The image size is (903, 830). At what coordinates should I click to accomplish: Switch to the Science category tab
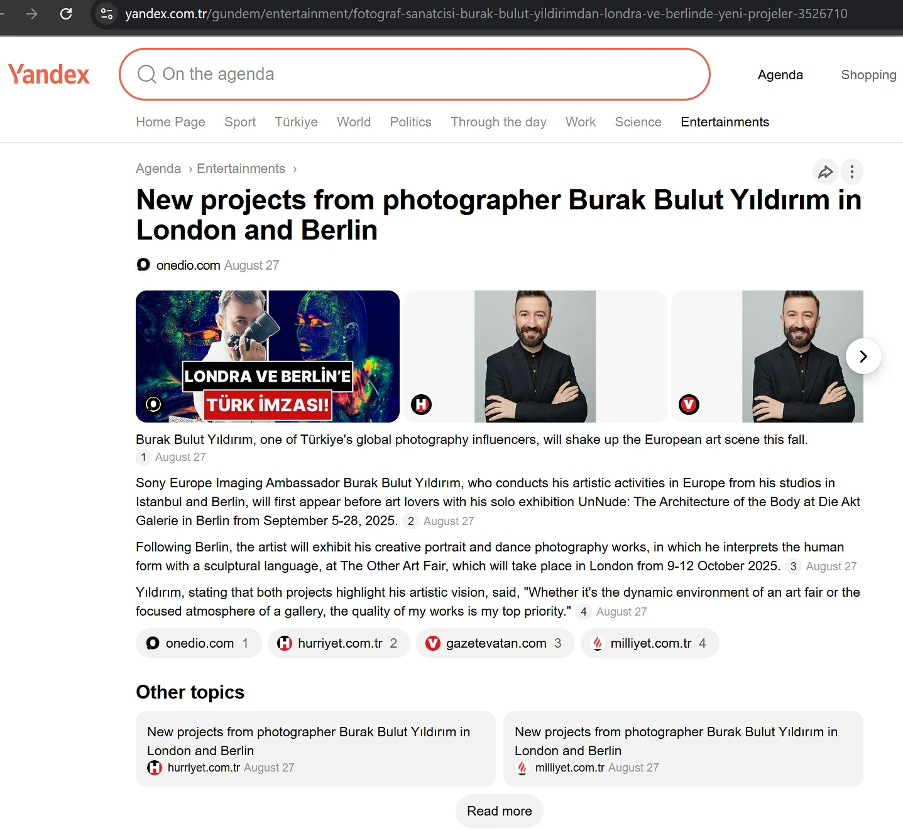tap(638, 122)
